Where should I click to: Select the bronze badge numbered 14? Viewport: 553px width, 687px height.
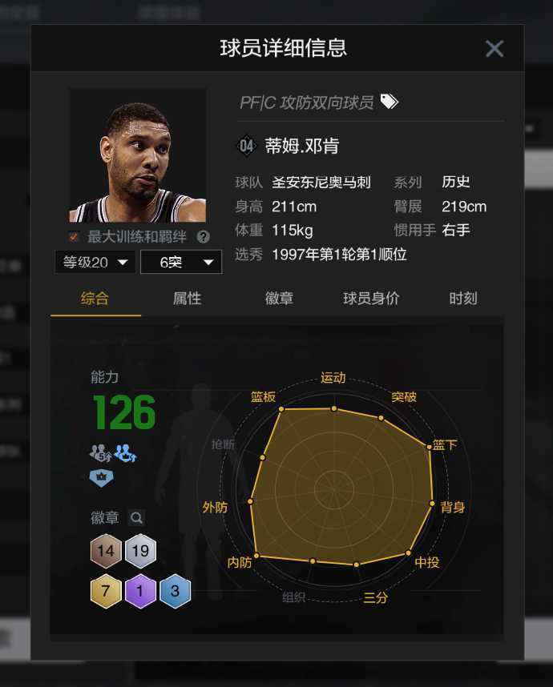pos(106,551)
